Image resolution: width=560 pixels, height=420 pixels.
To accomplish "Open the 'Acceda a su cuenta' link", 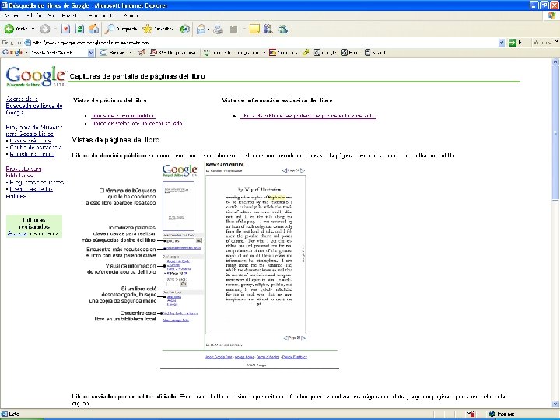I will click(x=33, y=233).
